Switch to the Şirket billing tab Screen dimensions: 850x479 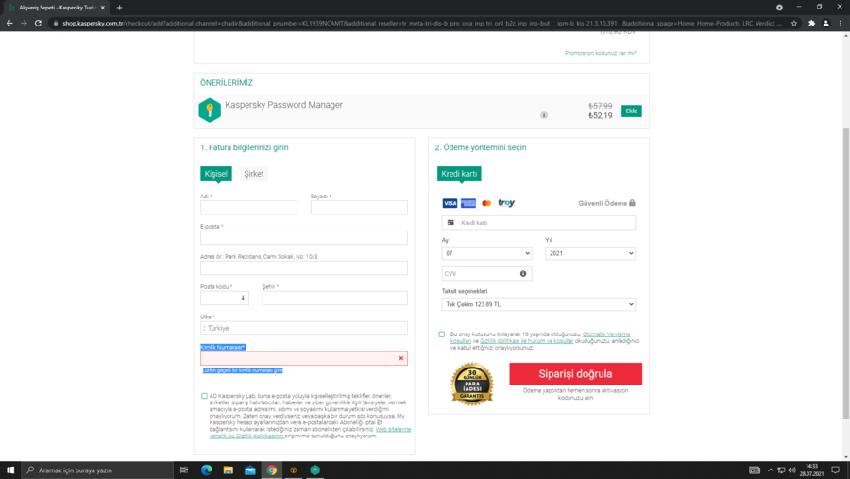254,174
